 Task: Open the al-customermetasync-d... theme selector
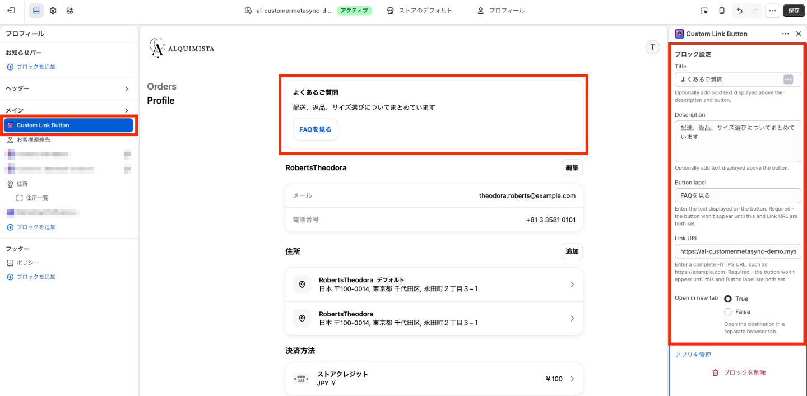[287, 11]
